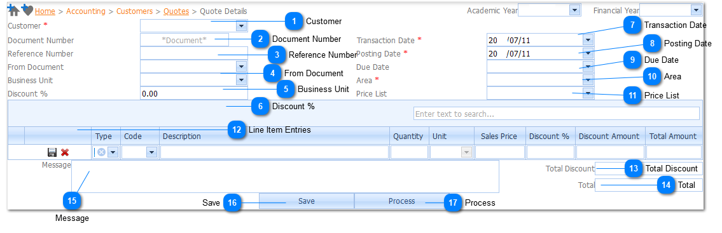Click the Code column header
Viewport: 722px width, 233px height.
[140, 136]
